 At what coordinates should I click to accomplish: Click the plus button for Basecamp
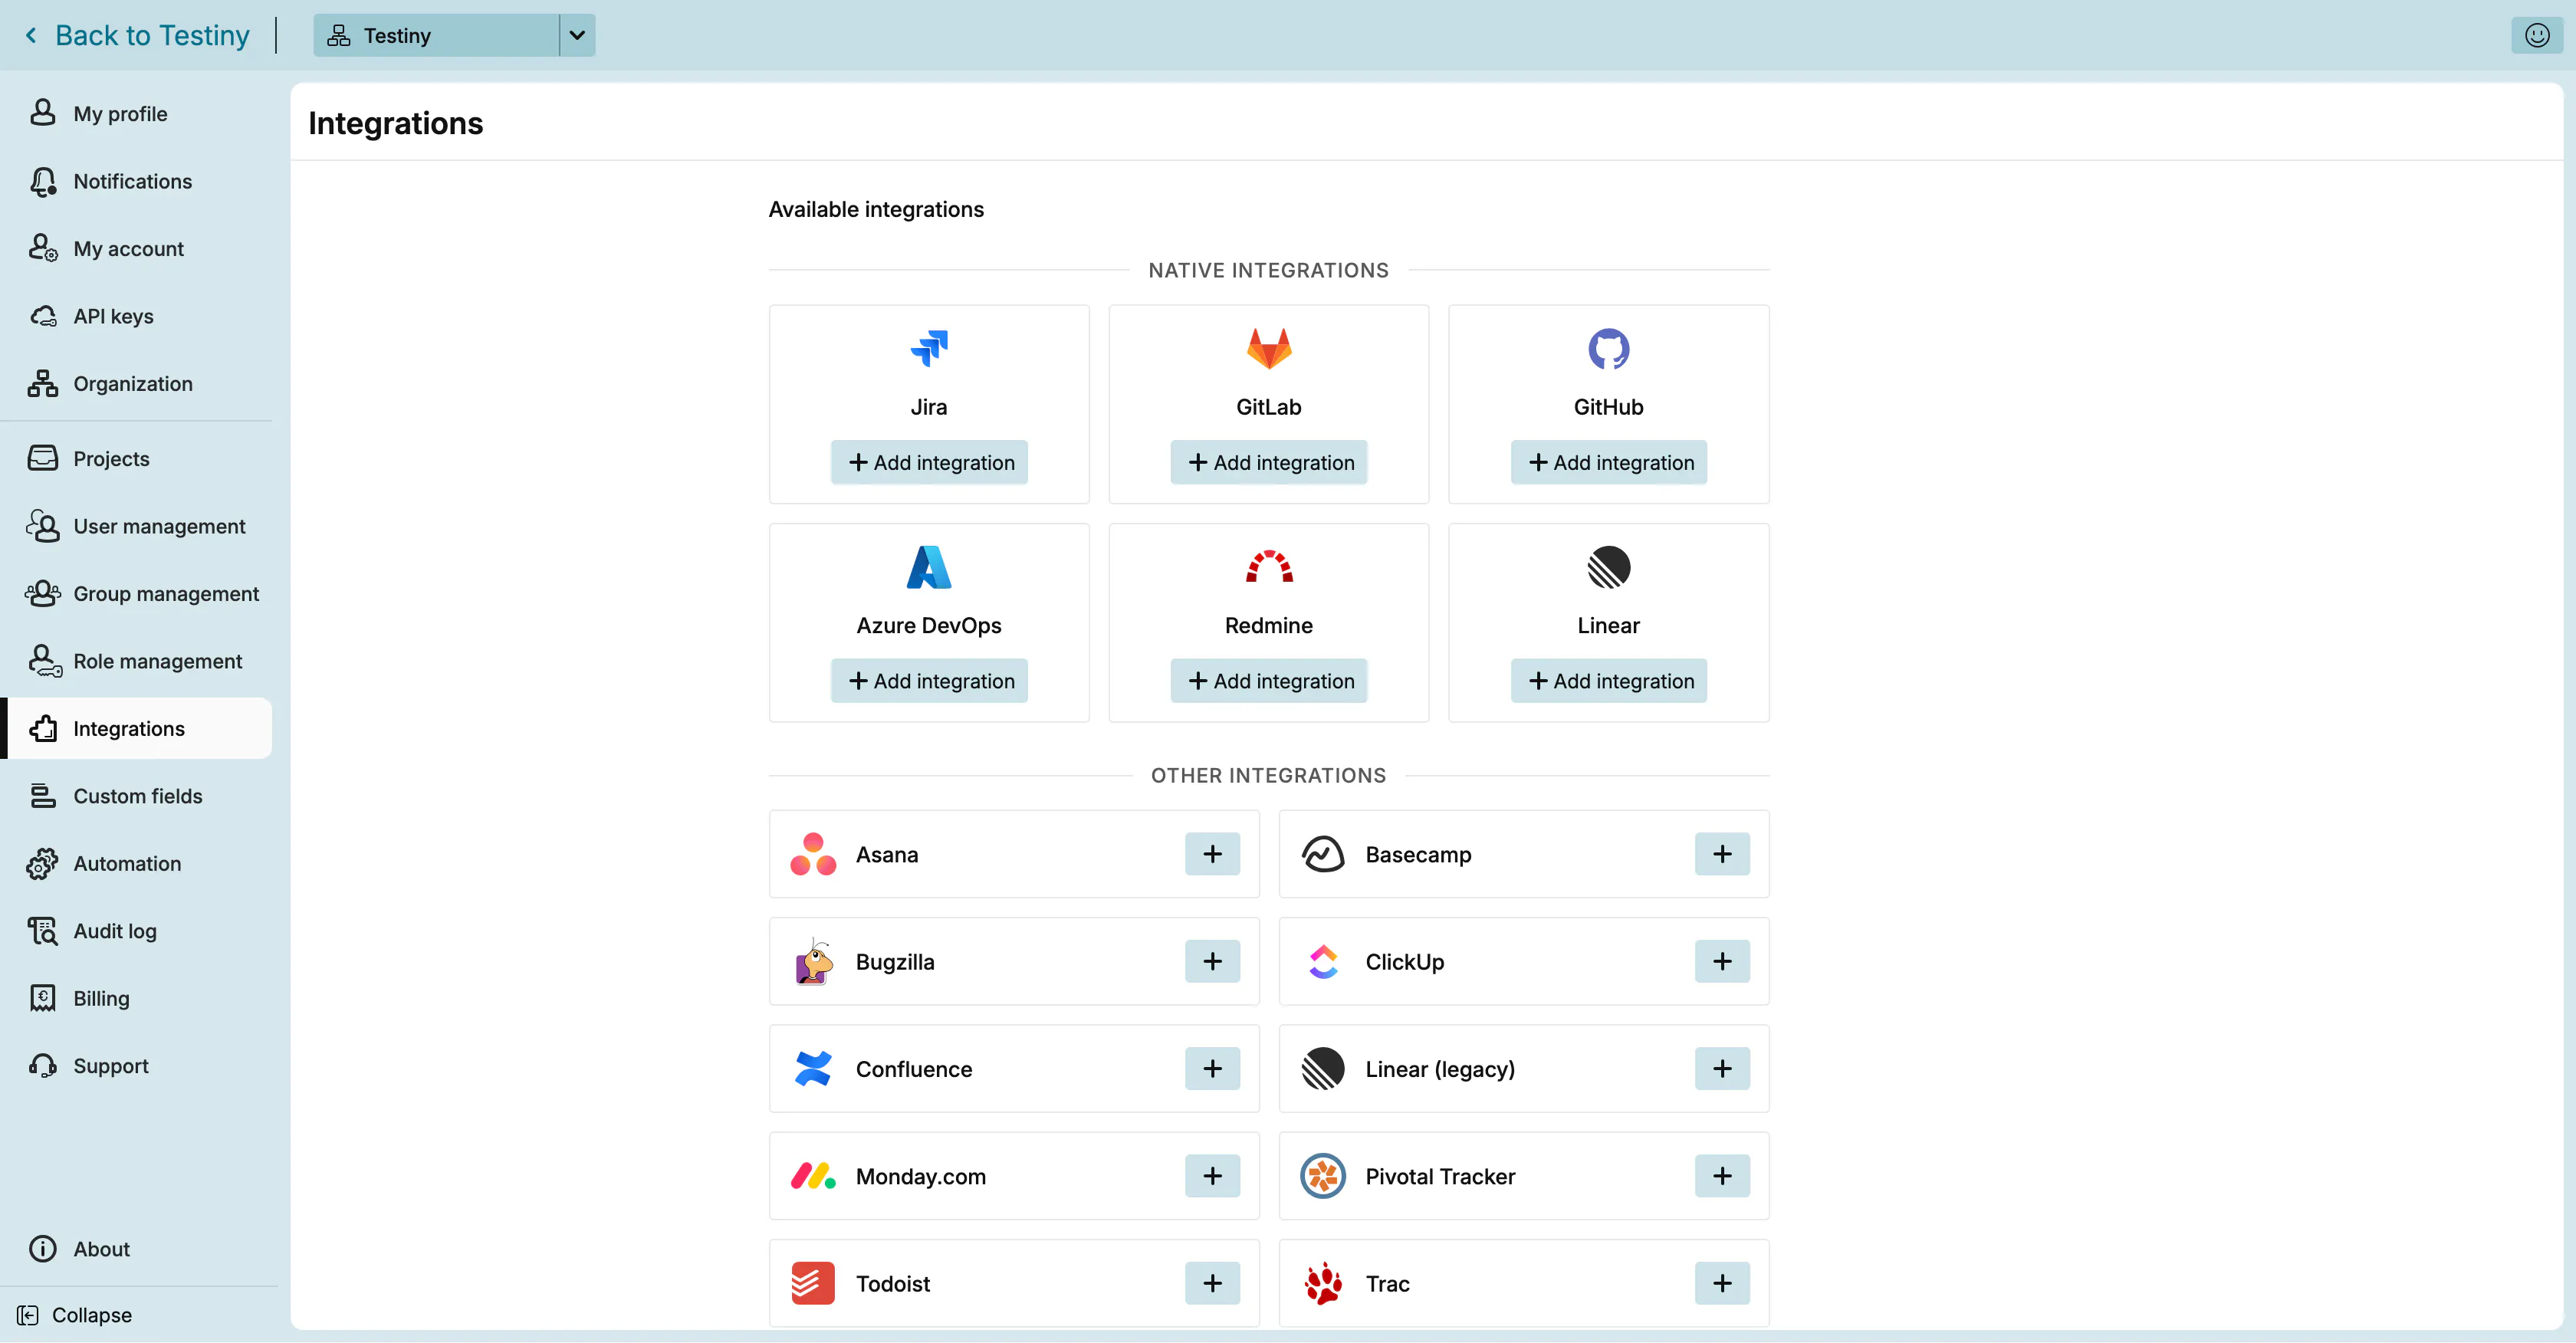point(1722,854)
